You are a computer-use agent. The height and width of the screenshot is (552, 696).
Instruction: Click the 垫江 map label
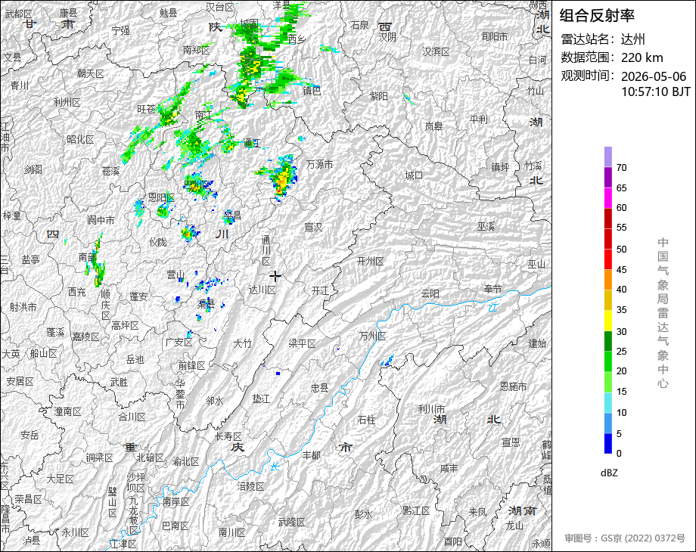pos(261,399)
